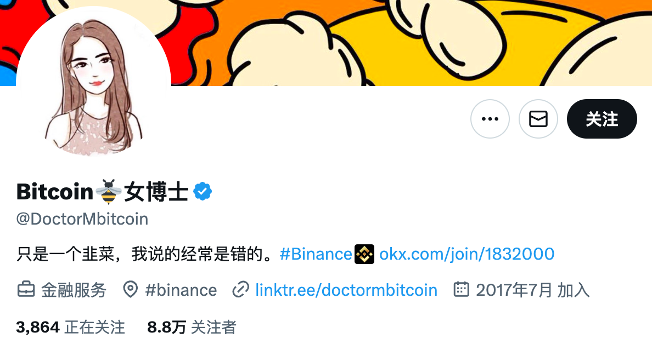Click the blue verified badge
Screen dimensions: 652x344
click(x=203, y=191)
